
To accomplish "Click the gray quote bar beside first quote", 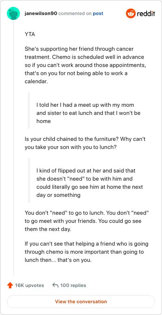I will [x=29, y=110].
